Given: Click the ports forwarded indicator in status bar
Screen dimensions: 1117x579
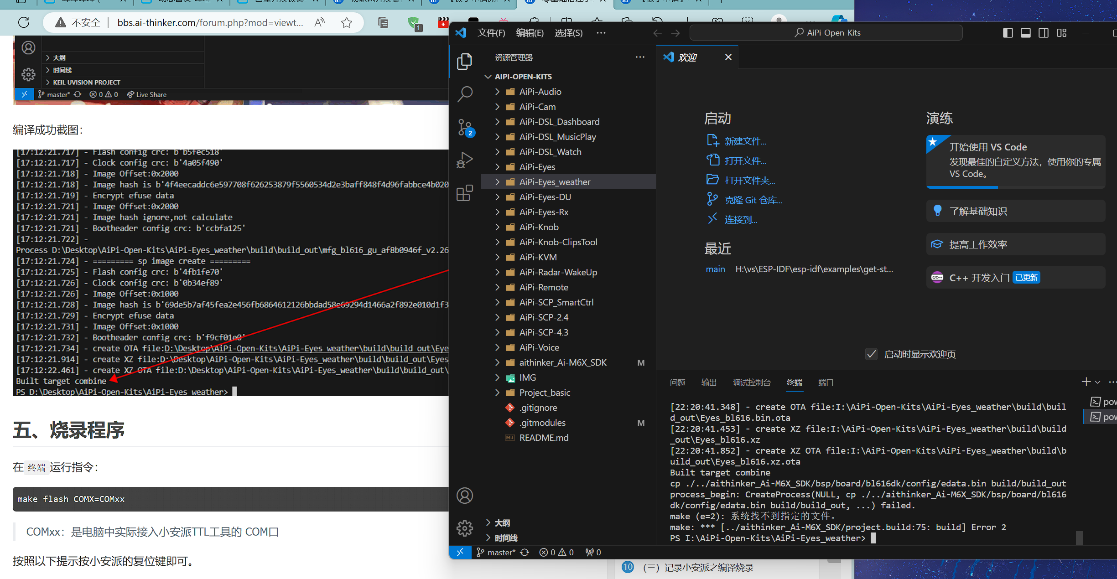Looking at the screenshot, I should pyautogui.click(x=593, y=552).
